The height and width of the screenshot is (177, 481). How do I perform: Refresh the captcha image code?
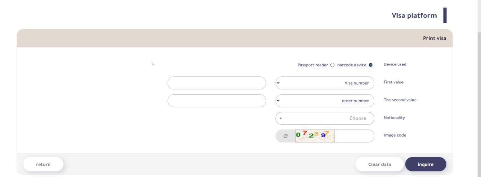286,136
